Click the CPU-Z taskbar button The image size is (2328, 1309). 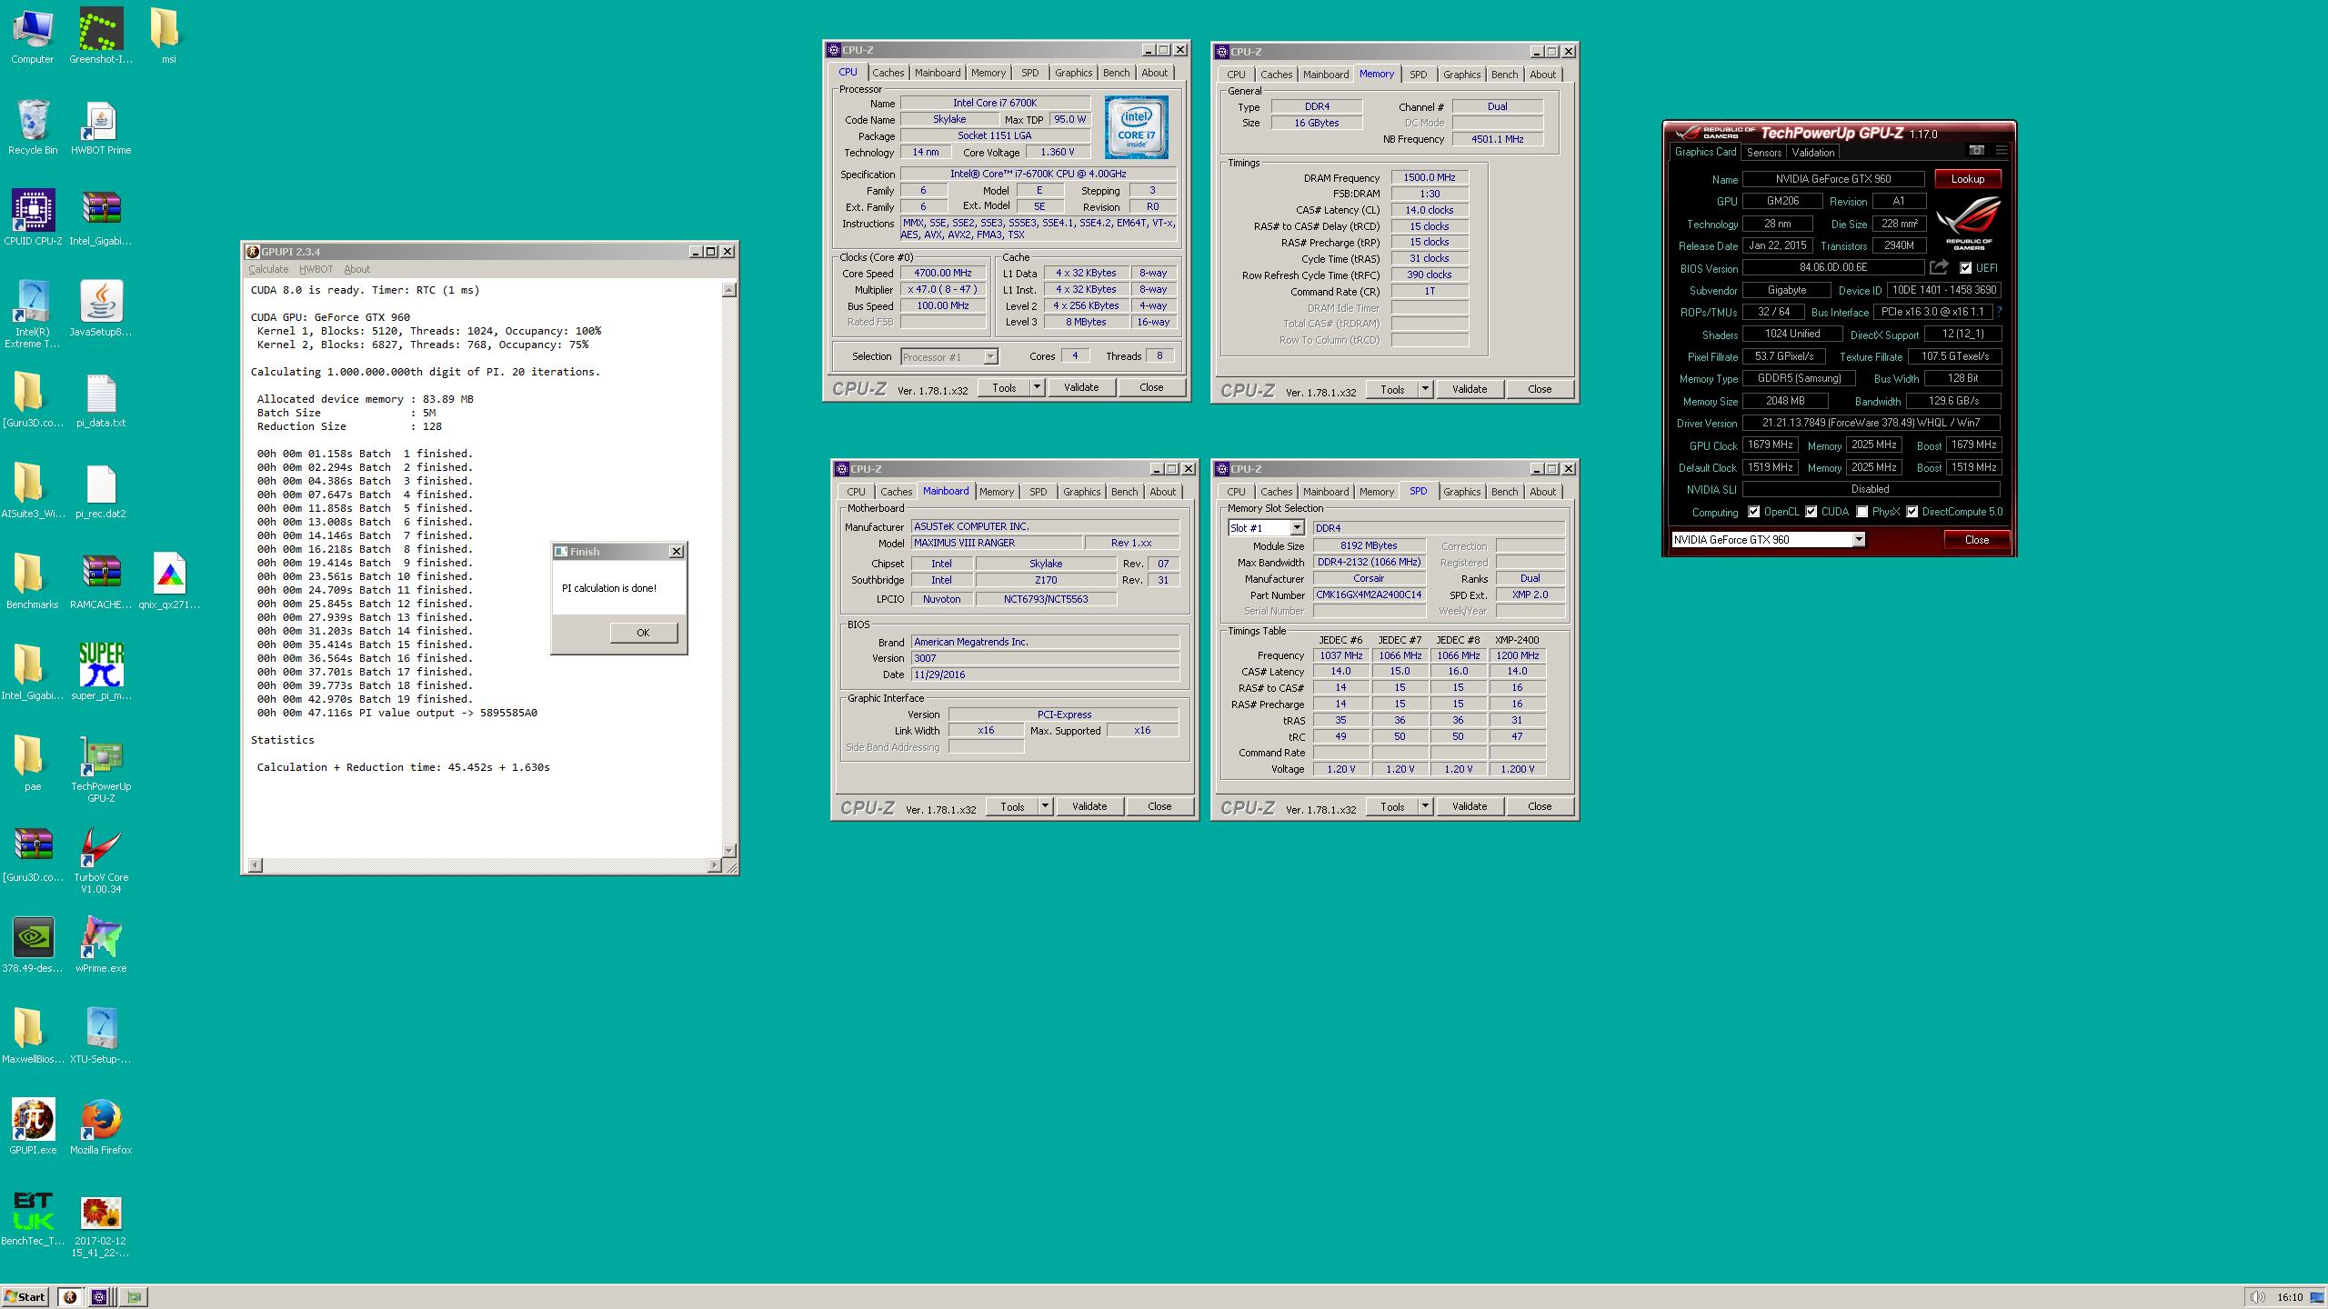(x=100, y=1297)
